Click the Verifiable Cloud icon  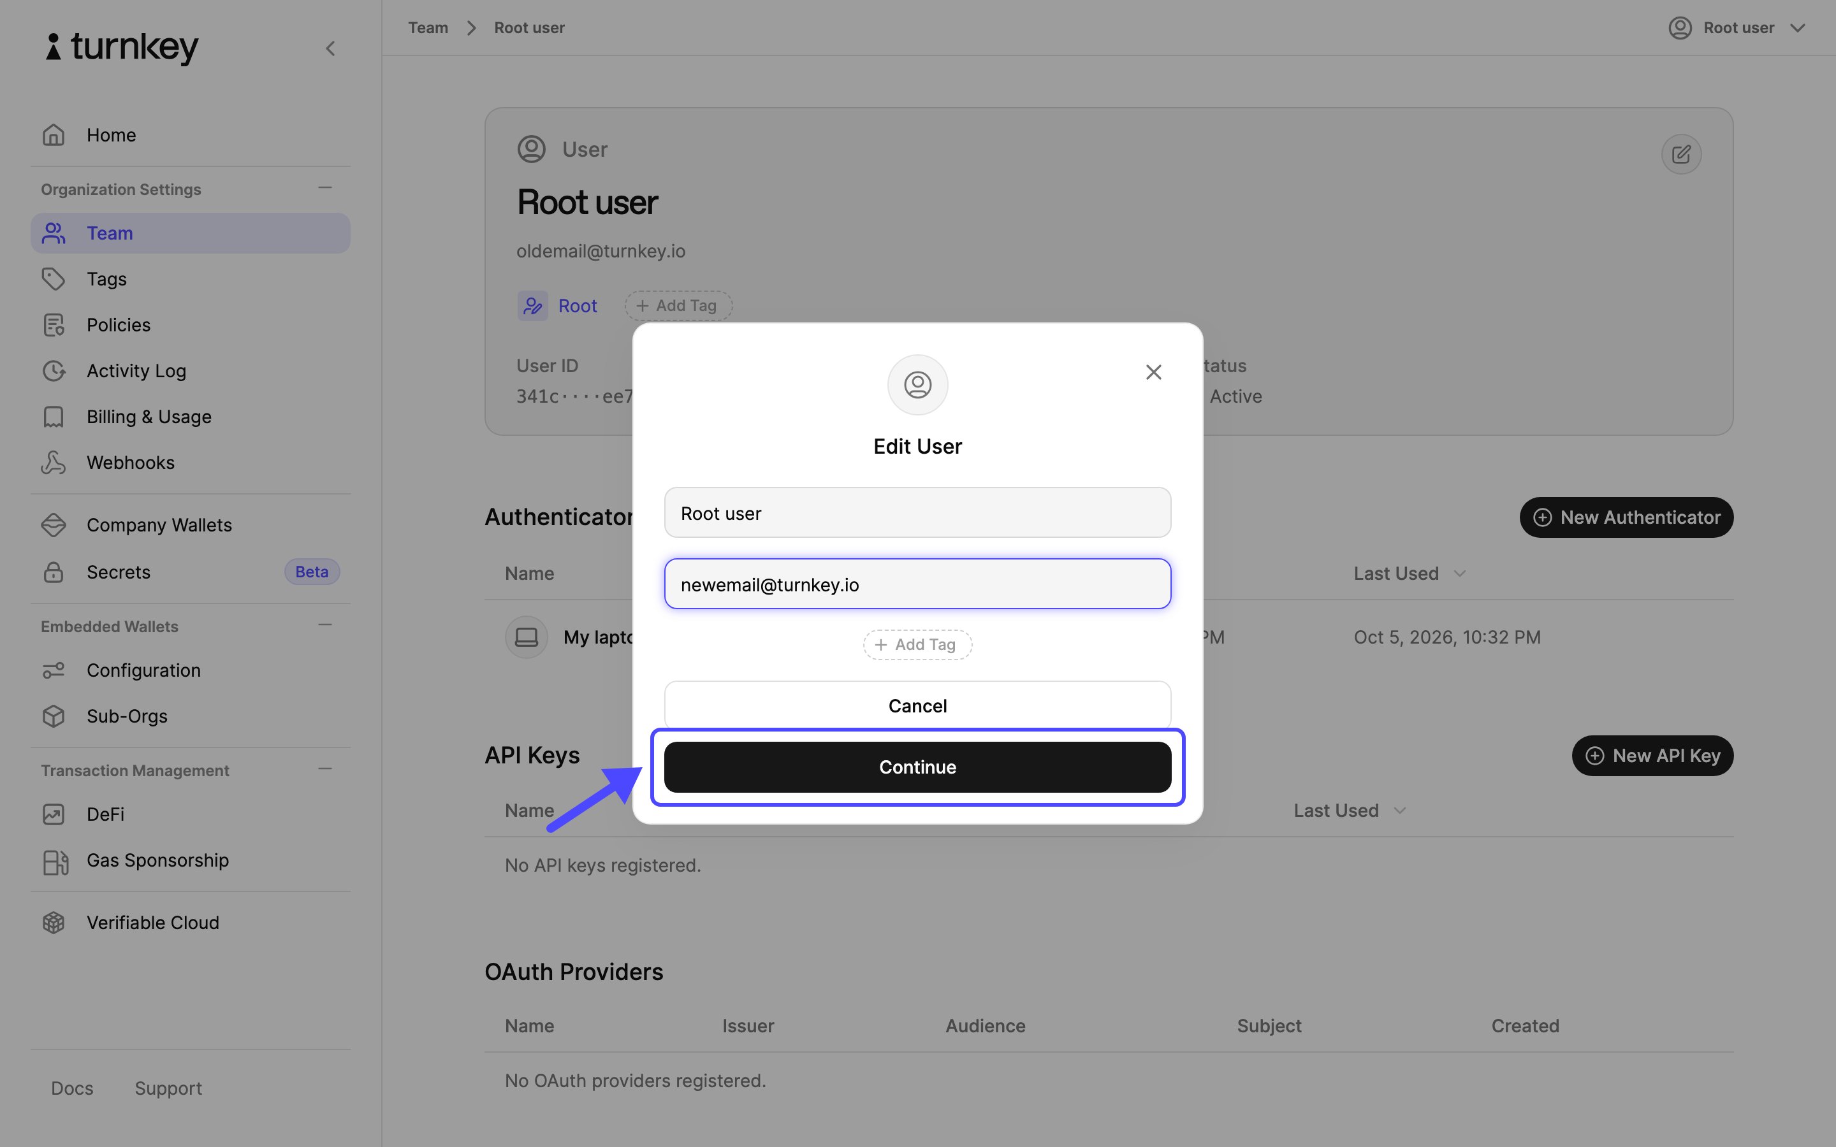(53, 923)
